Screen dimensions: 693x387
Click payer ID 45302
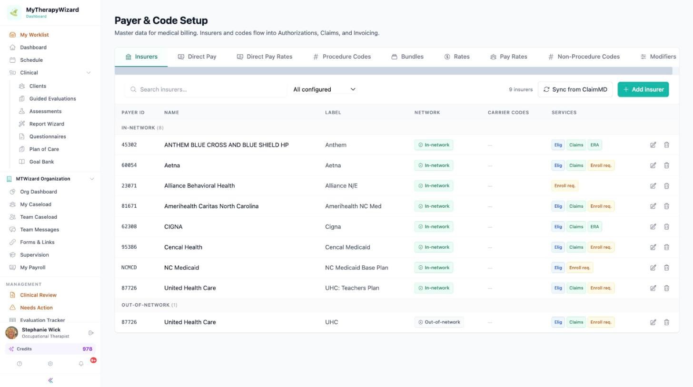[x=129, y=145]
